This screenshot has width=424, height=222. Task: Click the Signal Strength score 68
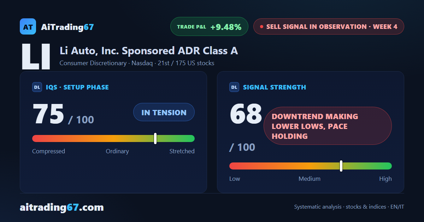246,114
